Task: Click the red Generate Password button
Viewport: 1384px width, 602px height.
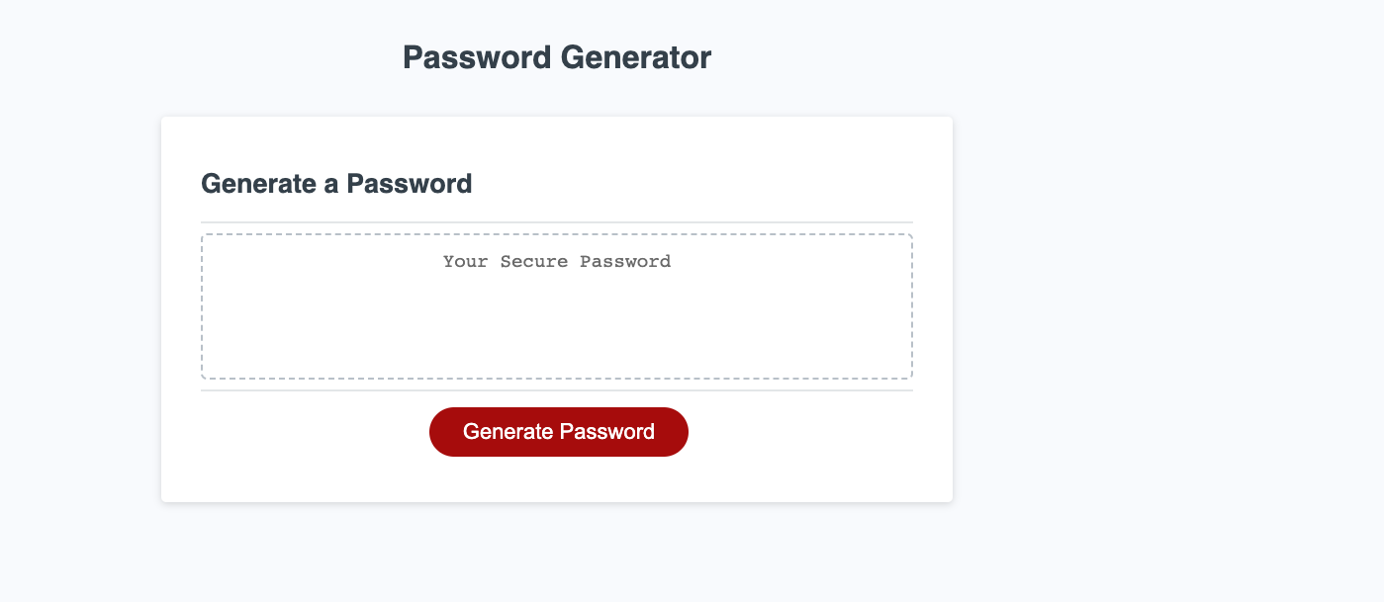Action: tap(558, 432)
